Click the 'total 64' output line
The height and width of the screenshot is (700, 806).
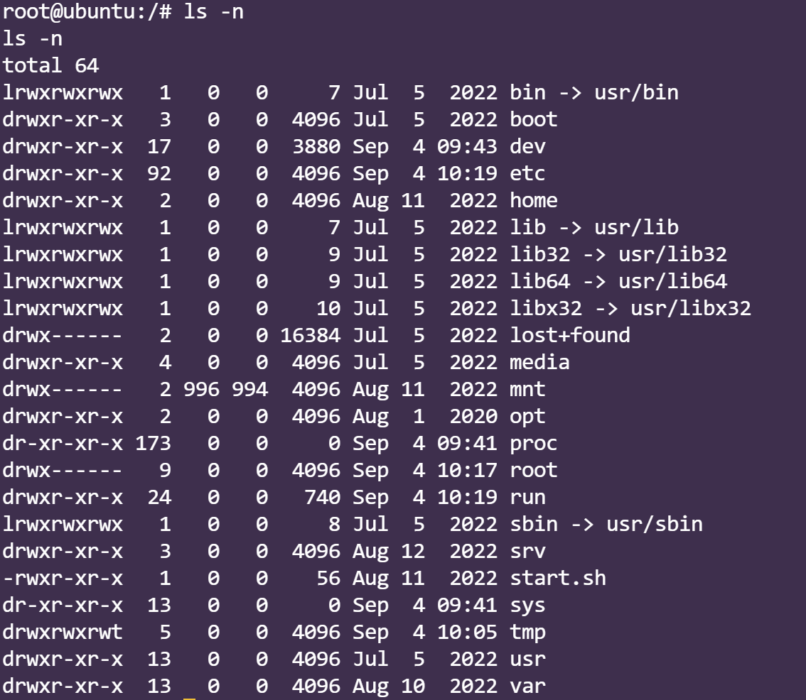point(50,66)
